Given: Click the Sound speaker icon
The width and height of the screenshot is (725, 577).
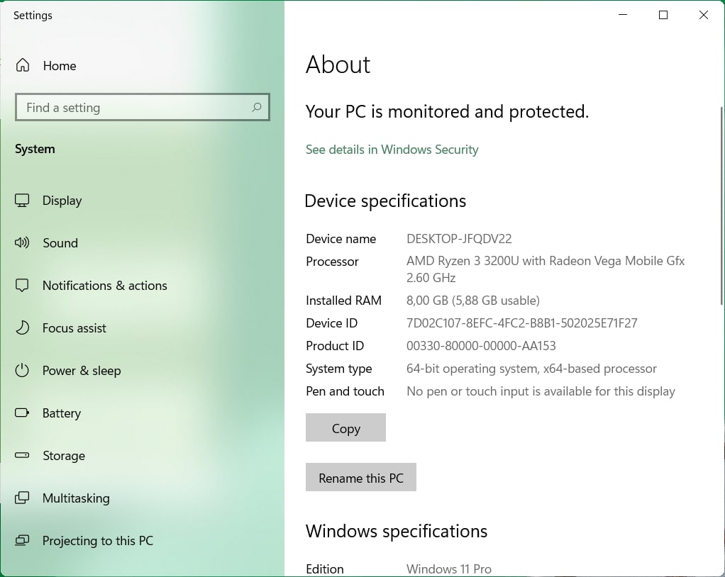Looking at the screenshot, I should coord(22,242).
